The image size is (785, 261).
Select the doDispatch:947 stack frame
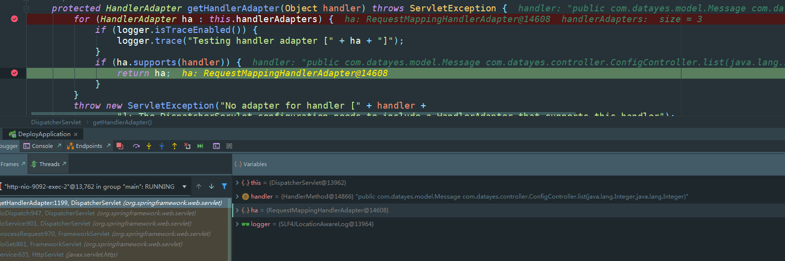point(99,213)
